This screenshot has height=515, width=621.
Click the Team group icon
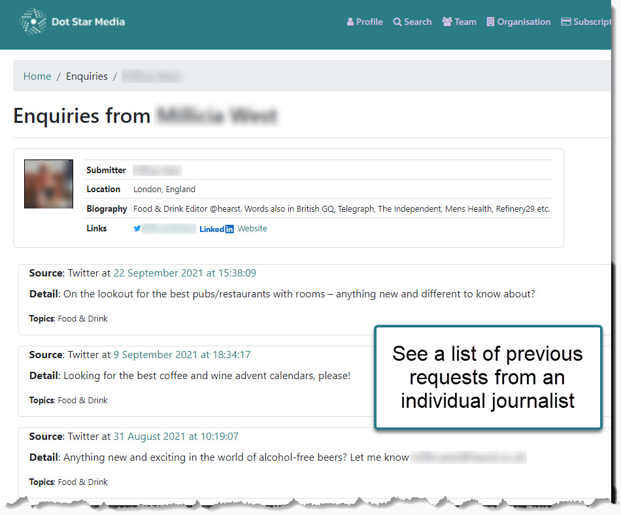click(x=447, y=22)
